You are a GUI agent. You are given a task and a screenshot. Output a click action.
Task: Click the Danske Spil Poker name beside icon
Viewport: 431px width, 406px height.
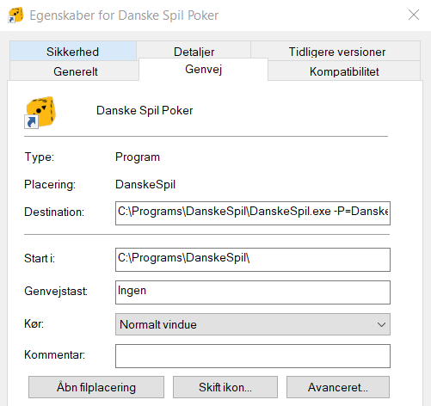point(145,111)
